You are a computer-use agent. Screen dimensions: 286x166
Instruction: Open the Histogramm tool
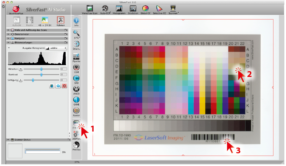(x=119, y=10)
